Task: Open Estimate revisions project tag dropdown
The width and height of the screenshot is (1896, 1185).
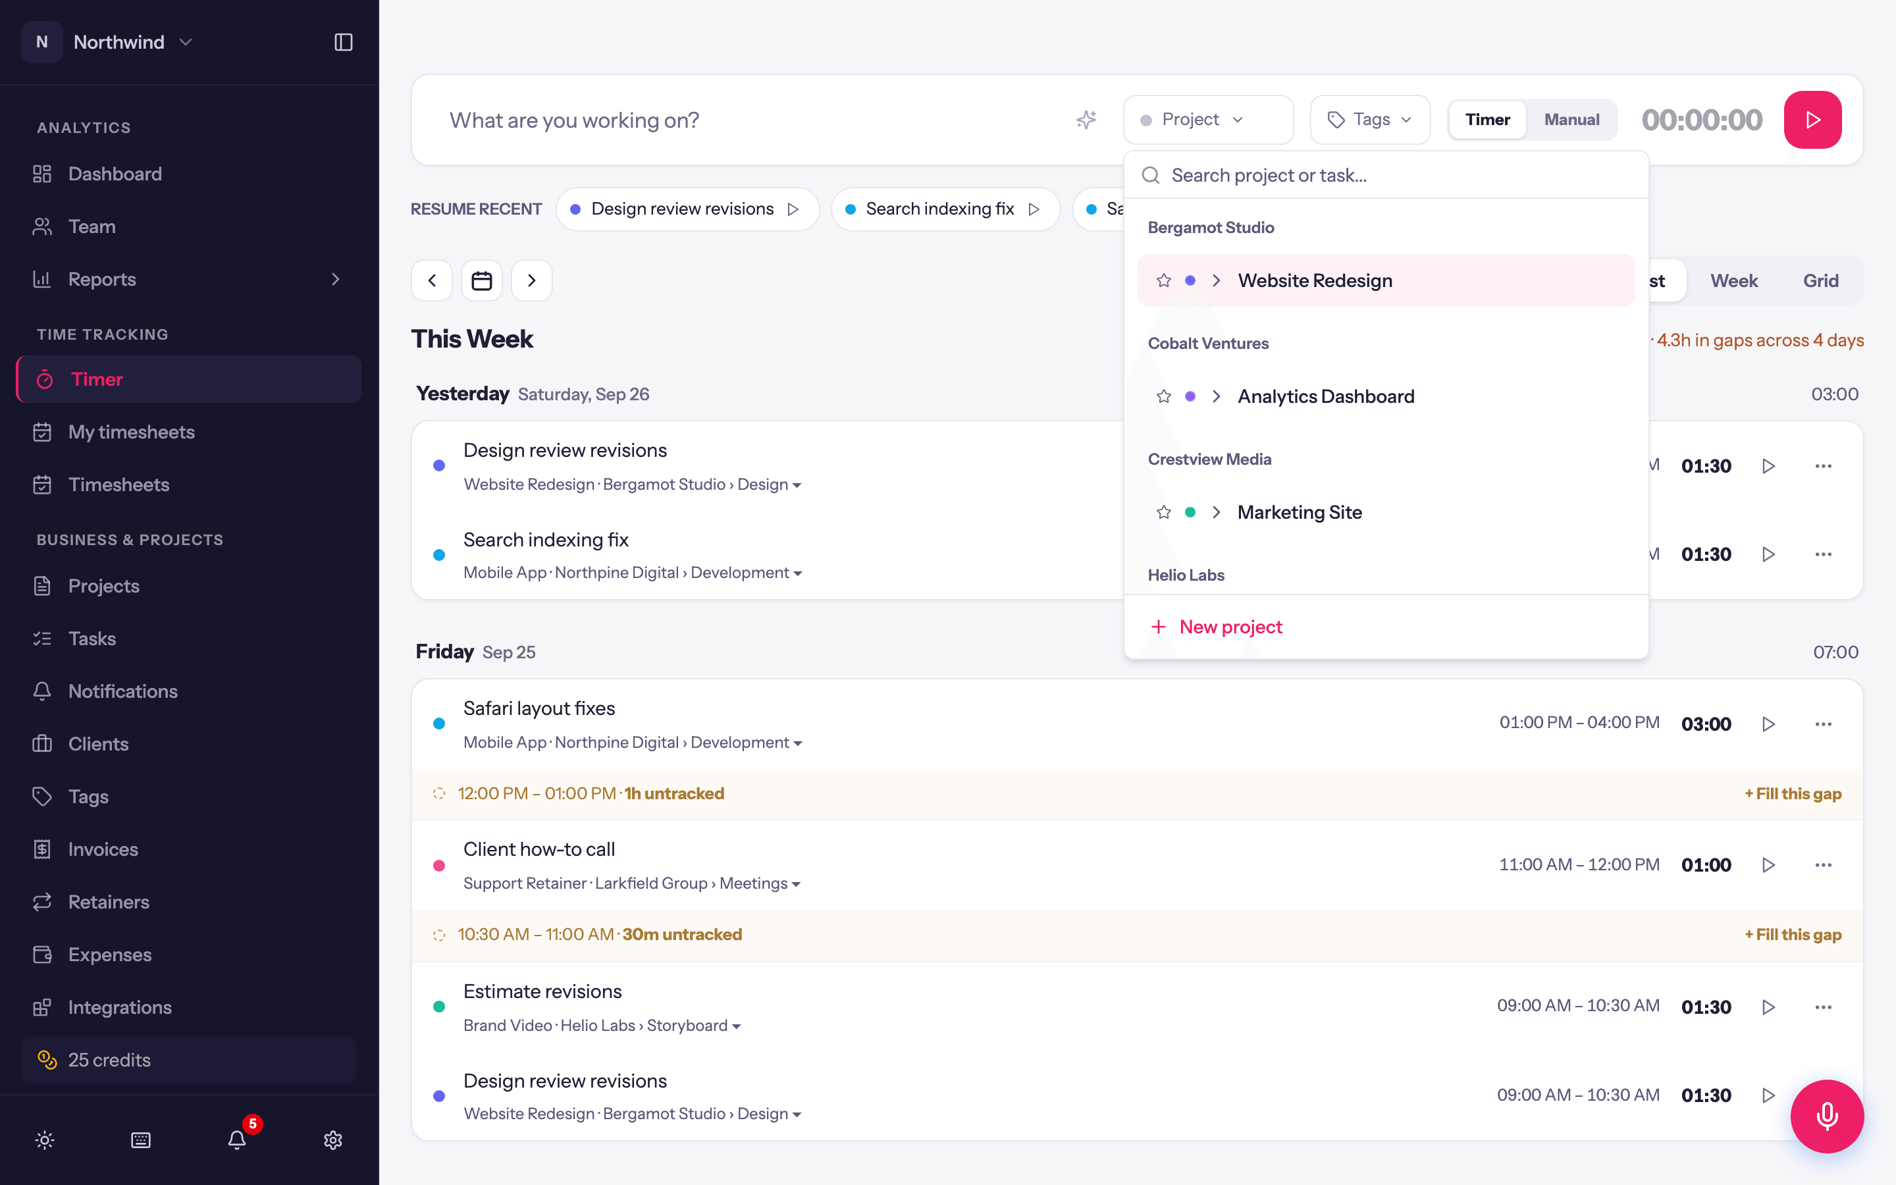Action: [602, 1026]
